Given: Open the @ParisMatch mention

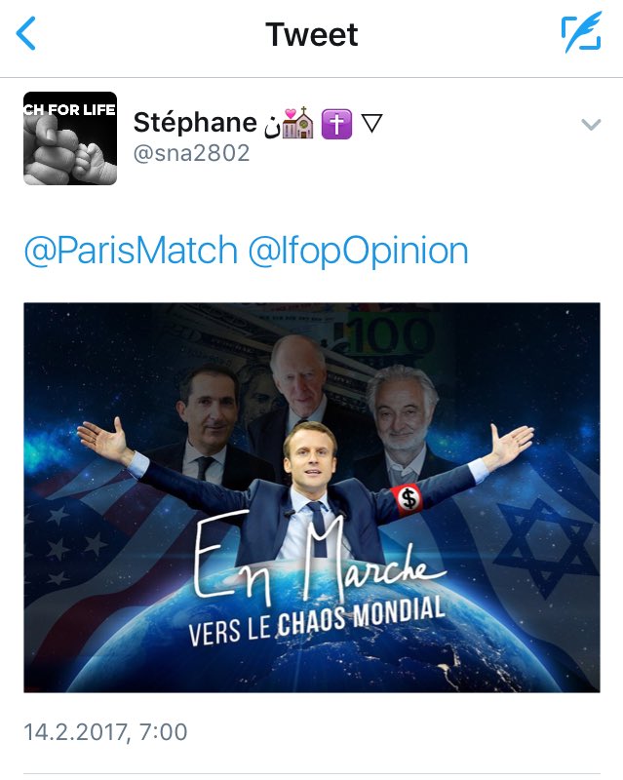Looking at the screenshot, I should tap(131, 250).
